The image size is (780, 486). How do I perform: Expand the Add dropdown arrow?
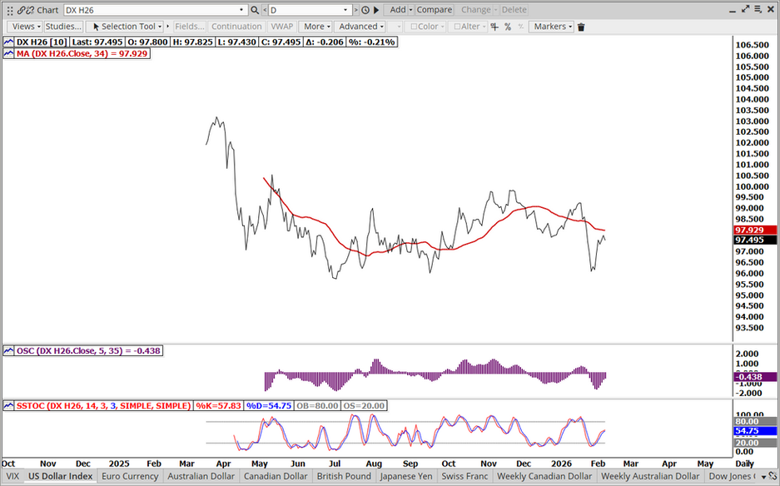click(411, 10)
